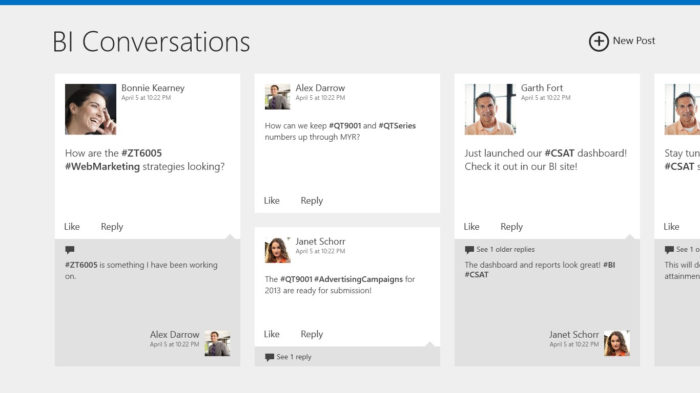Click comment icon beside See 1 older replies

pyautogui.click(x=469, y=250)
